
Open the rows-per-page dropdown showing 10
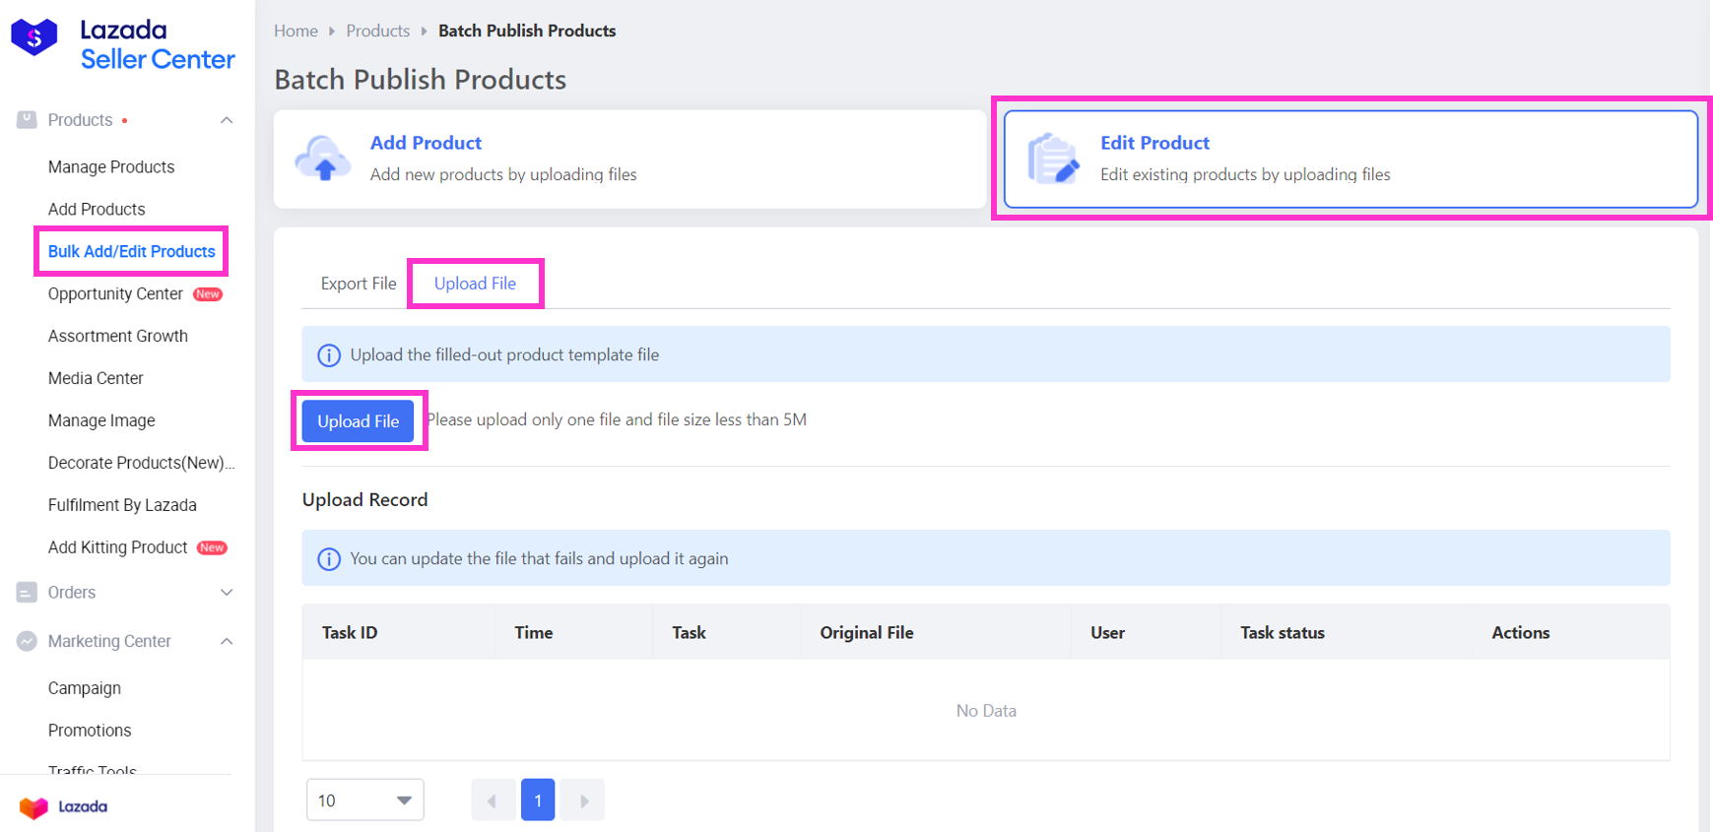coord(365,800)
